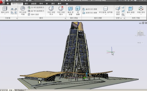This screenshot has width=147, height=91.
Task: Click 각진 부분 제거 remove crease tool
Action: (x=61, y=10)
